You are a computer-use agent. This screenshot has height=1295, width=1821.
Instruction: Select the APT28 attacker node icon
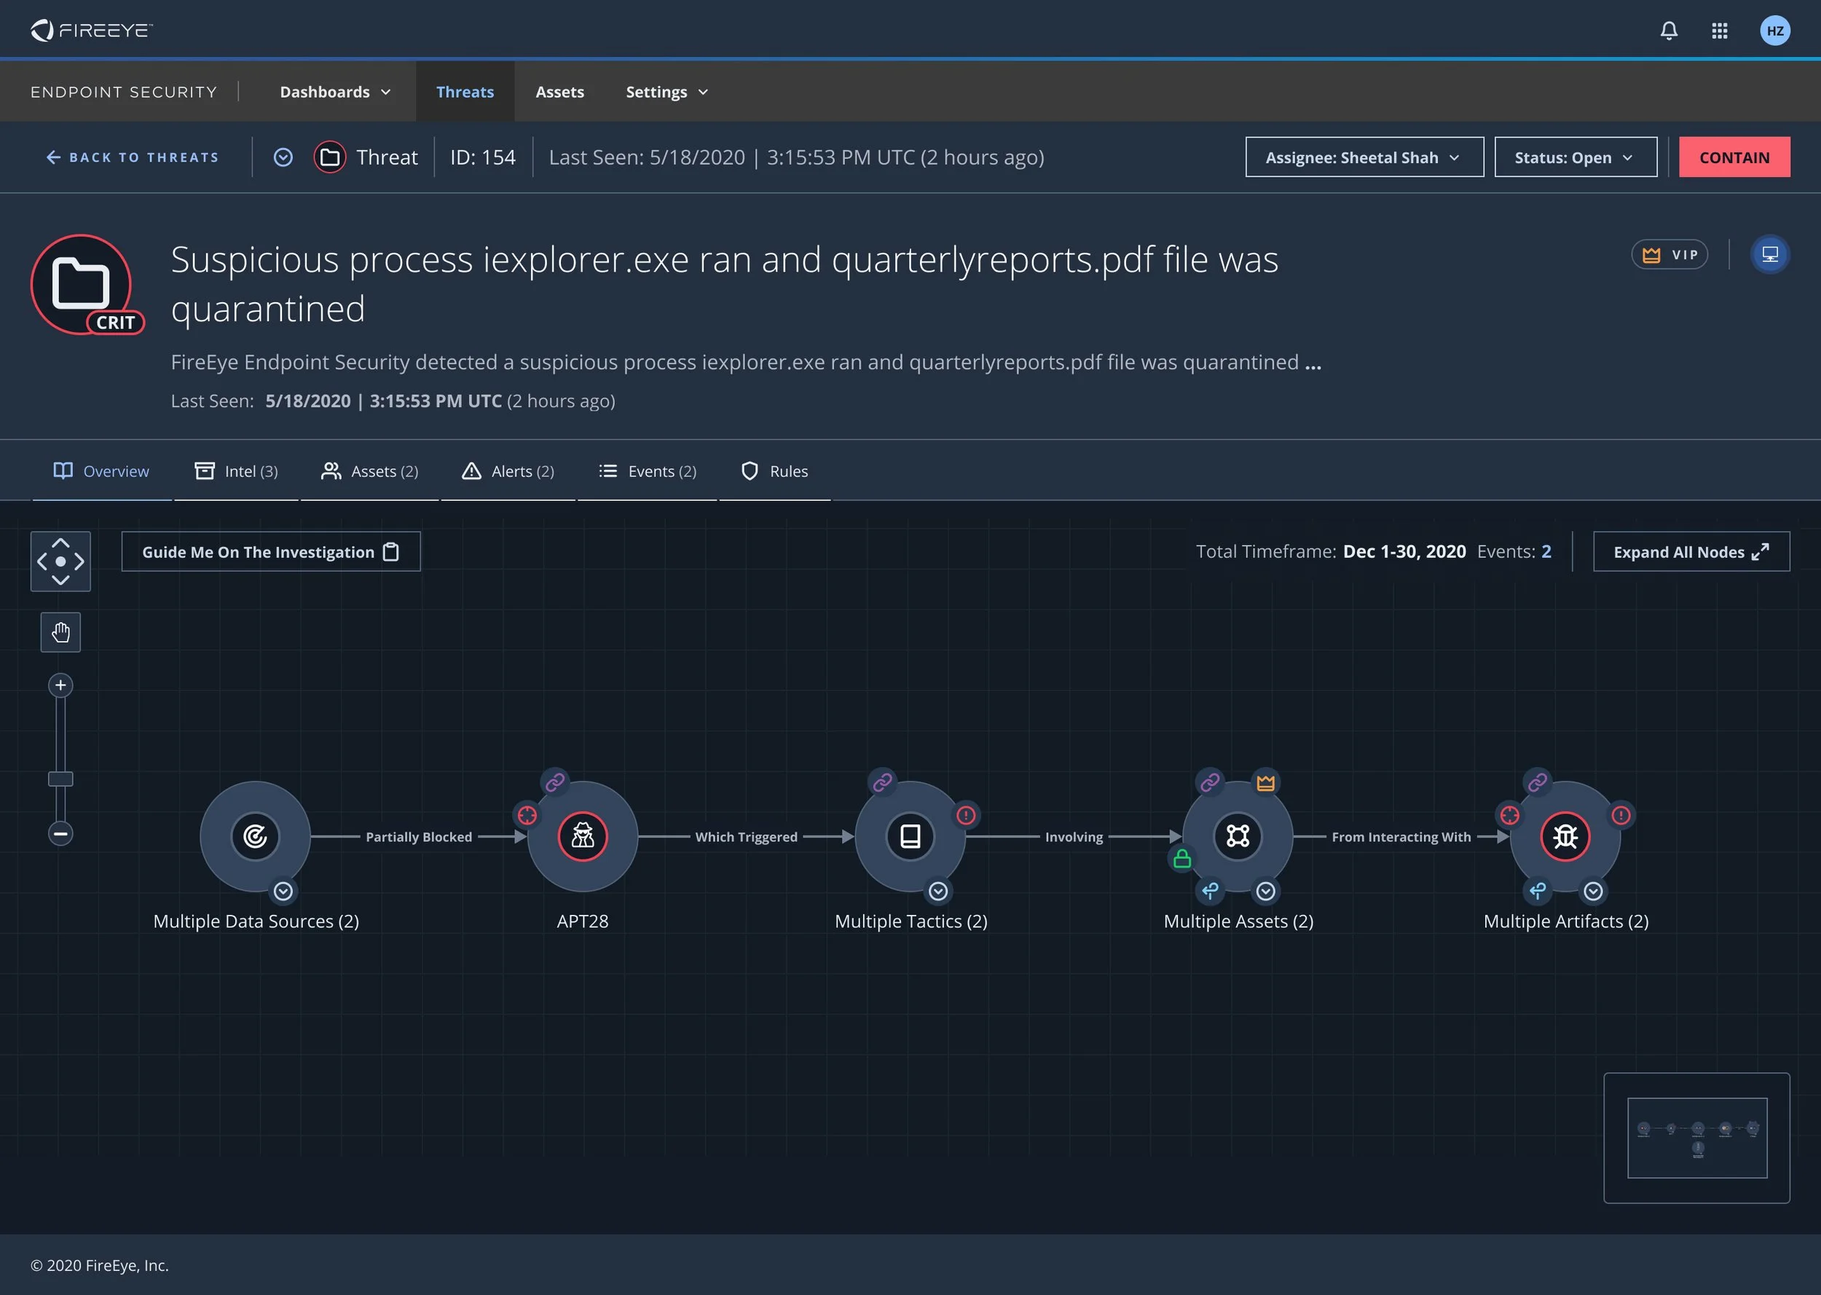pos(583,836)
